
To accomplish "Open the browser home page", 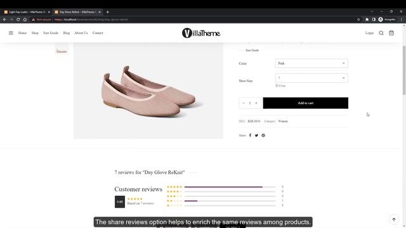I will point(25,20).
